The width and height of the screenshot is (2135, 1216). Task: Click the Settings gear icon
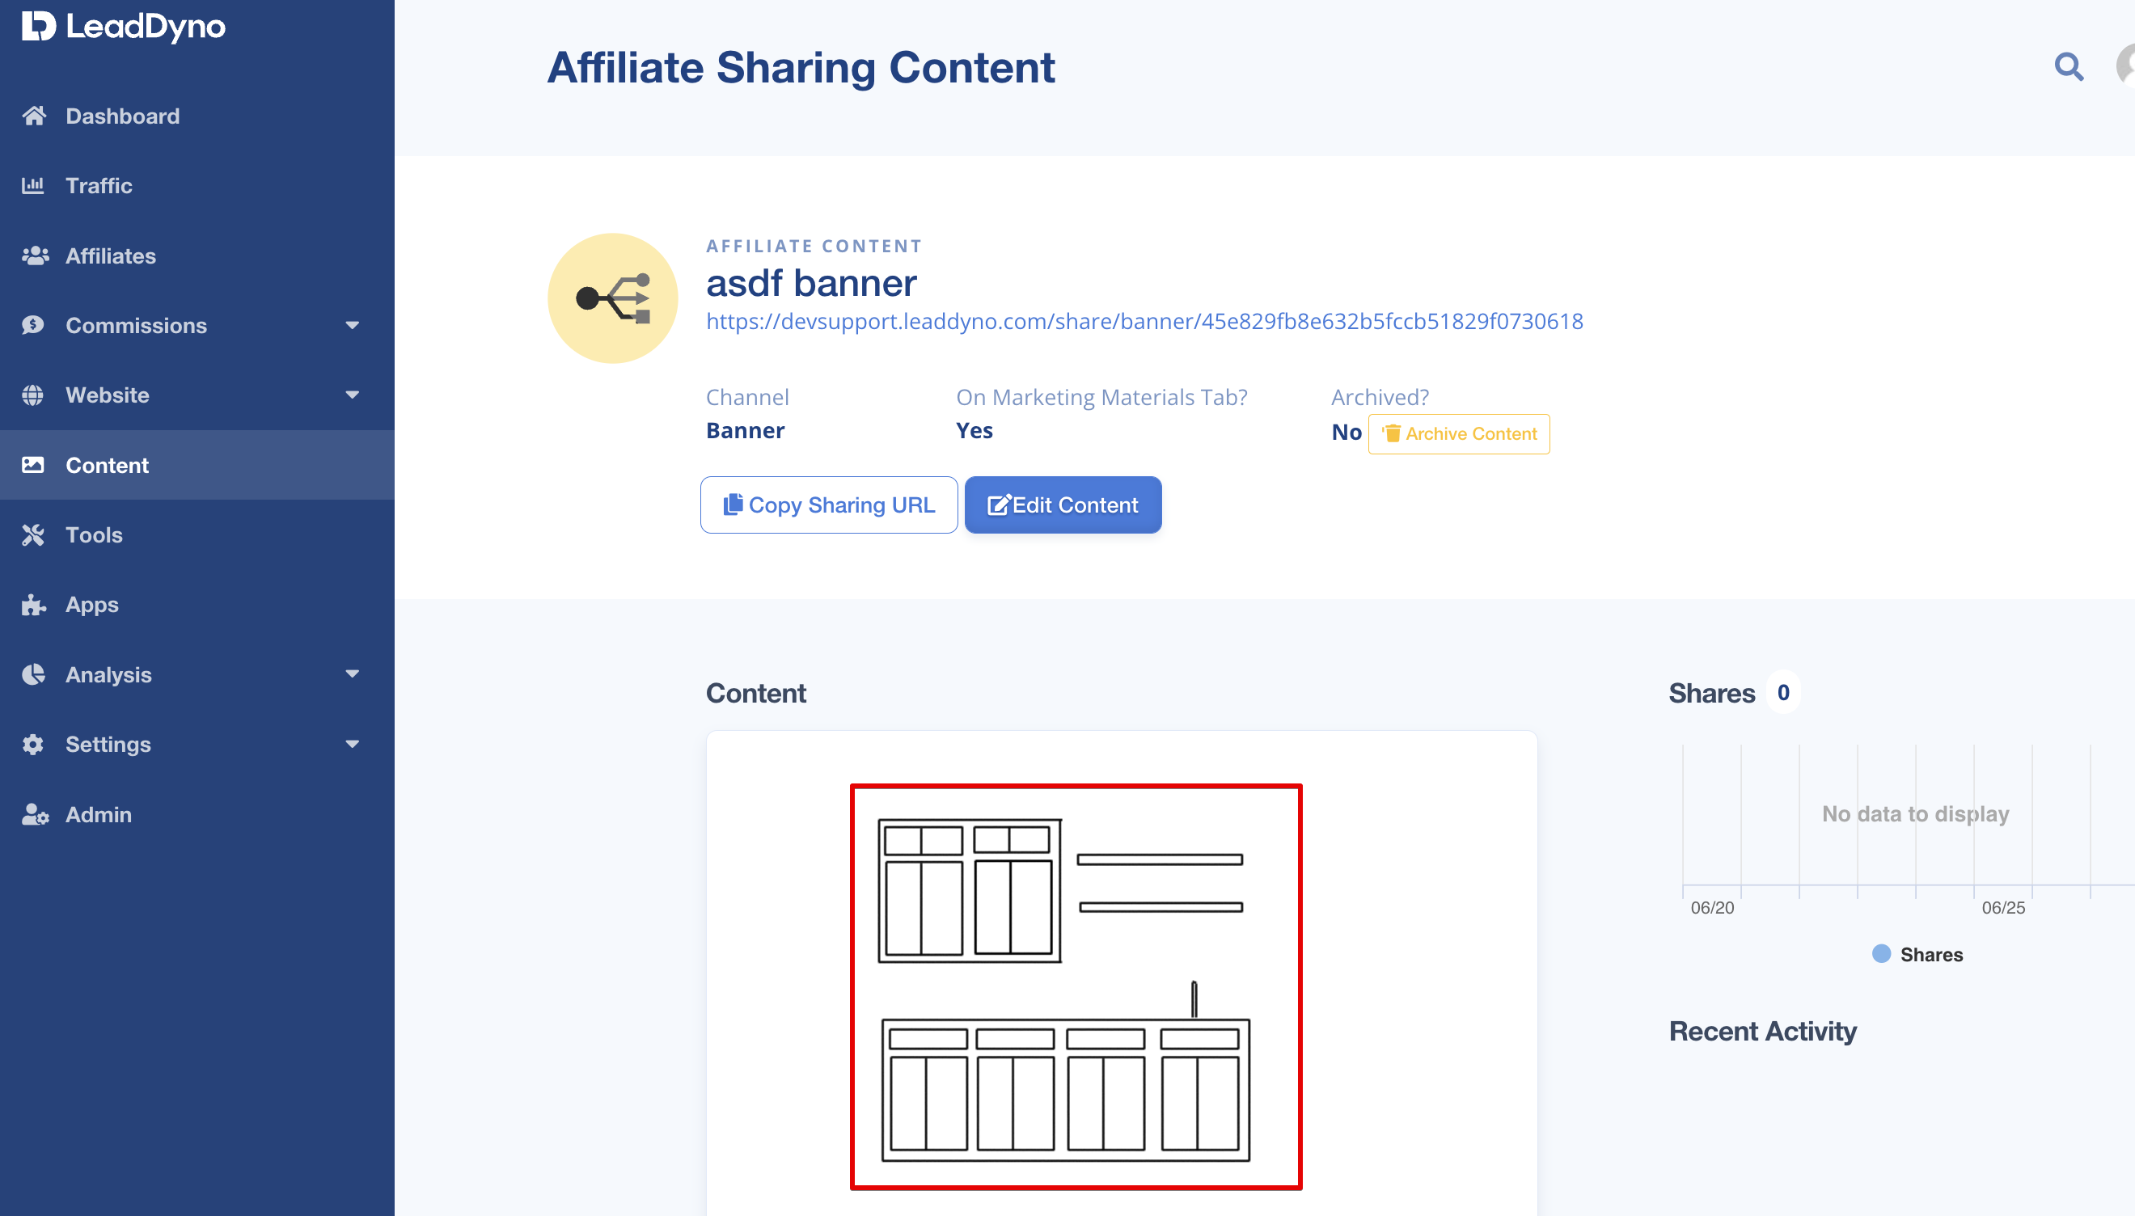click(33, 744)
